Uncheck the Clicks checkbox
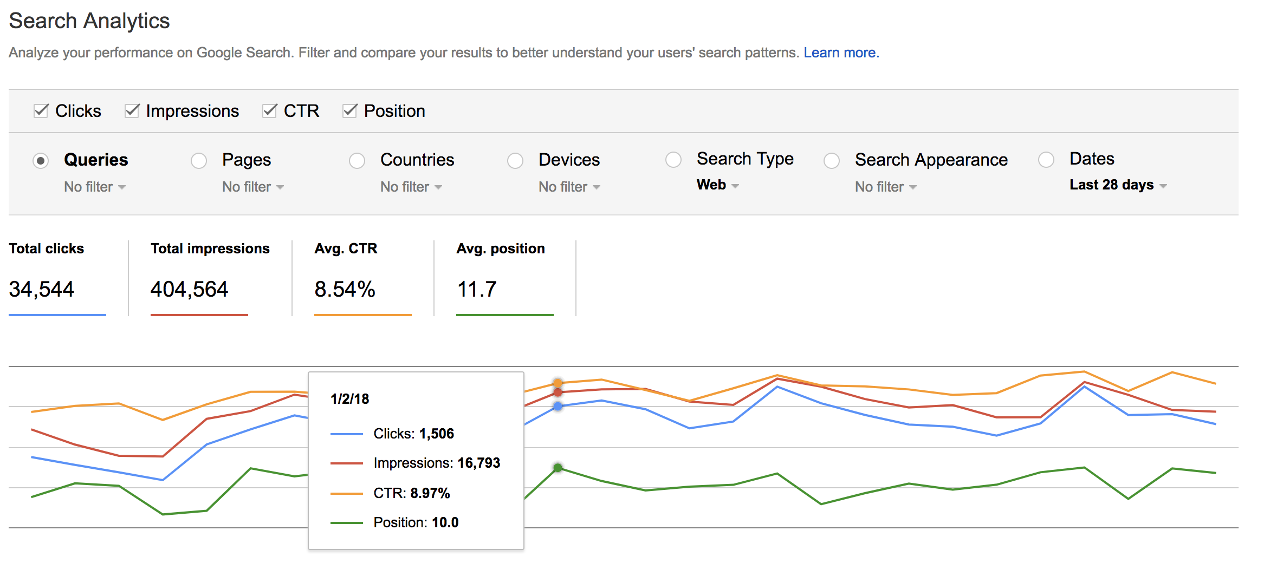 pos(41,111)
